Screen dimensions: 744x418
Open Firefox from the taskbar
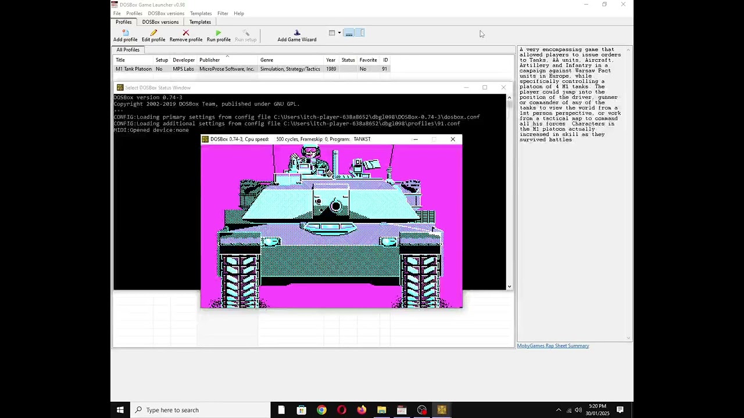[362, 410]
